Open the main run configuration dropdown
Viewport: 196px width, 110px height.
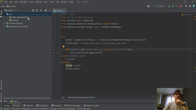[x=160, y=6]
